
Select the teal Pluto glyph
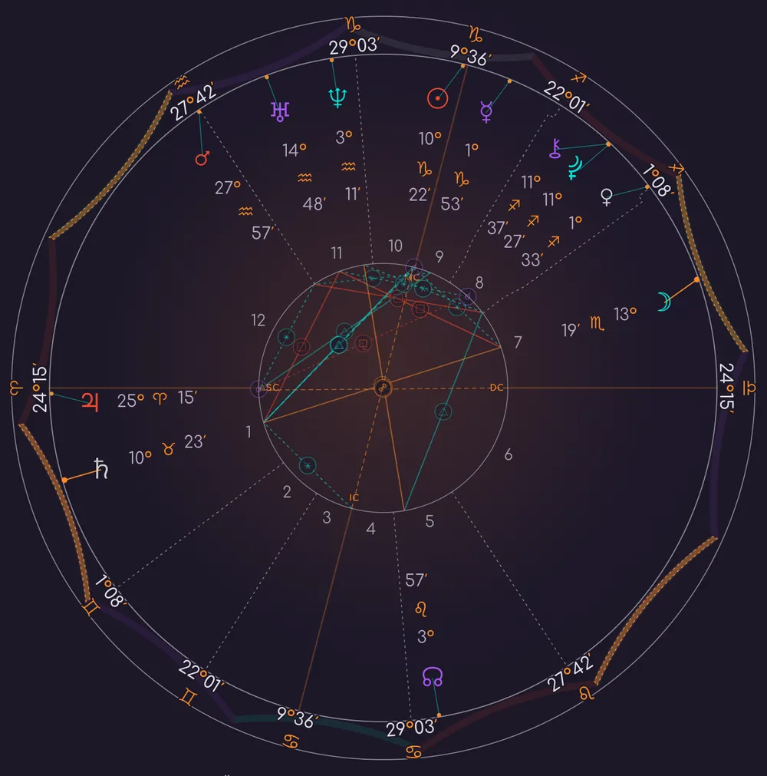[574, 168]
